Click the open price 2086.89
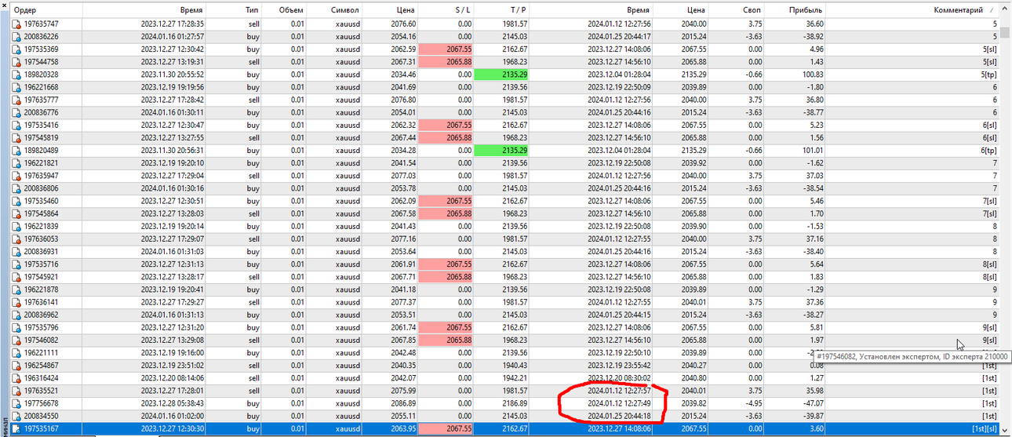 402,403
